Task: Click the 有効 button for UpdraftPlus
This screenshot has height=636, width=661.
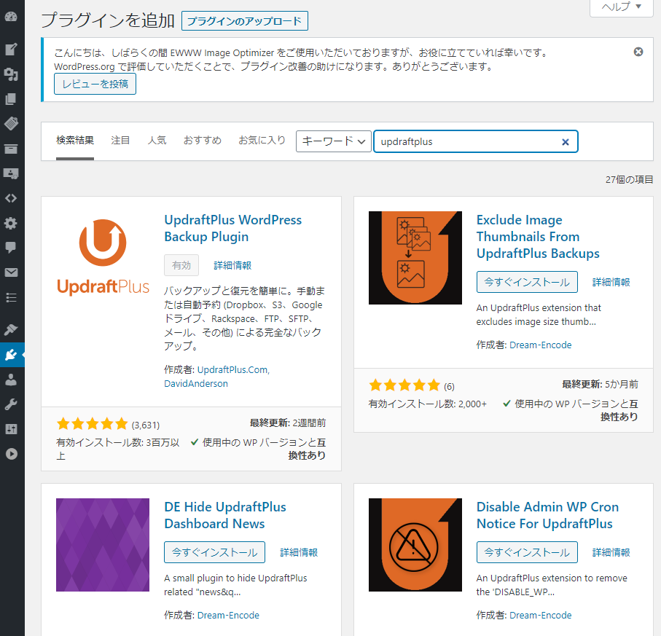Action: point(181,265)
